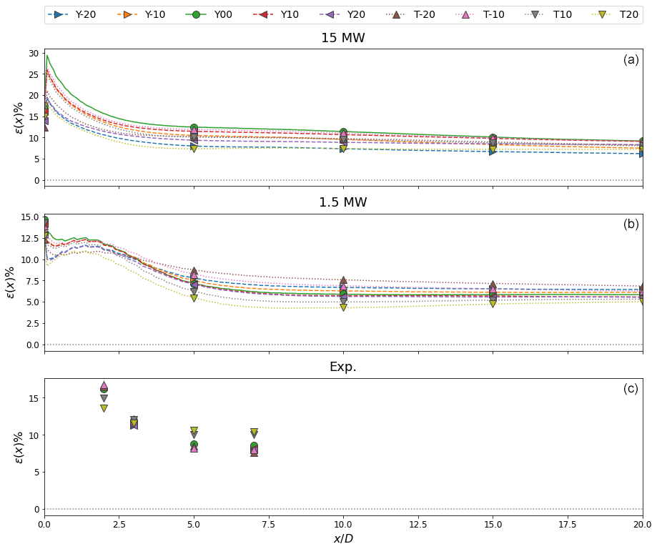Click the Y-20 blue triangle legend marker
The height and width of the screenshot is (549, 657).
(59, 14)
